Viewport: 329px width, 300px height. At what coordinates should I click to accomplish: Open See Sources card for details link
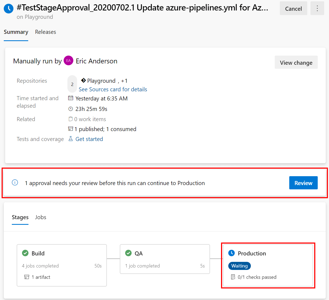[x=113, y=89]
